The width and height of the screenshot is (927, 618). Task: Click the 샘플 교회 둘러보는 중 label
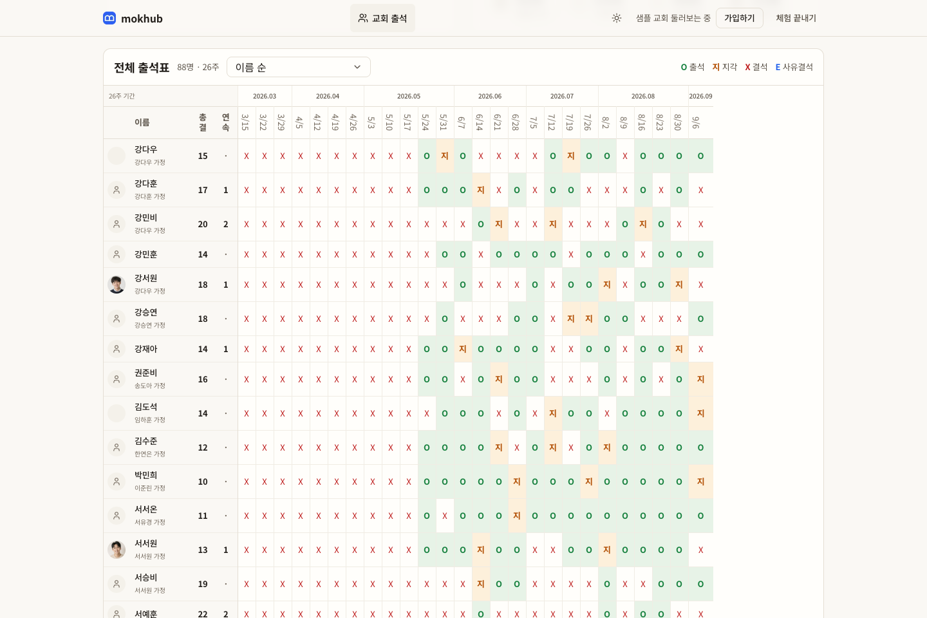pos(673,18)
